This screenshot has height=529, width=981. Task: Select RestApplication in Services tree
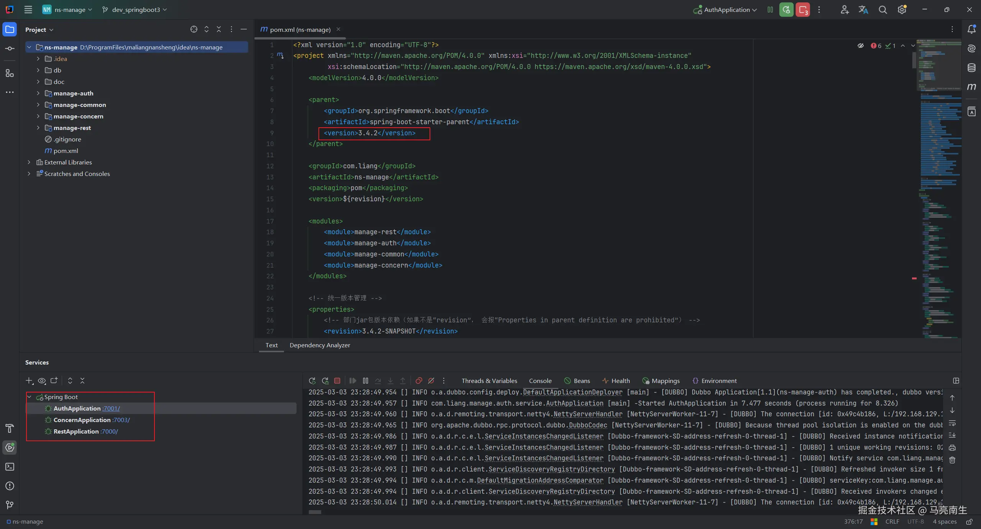pyautogui.click(x=76, y=431)
